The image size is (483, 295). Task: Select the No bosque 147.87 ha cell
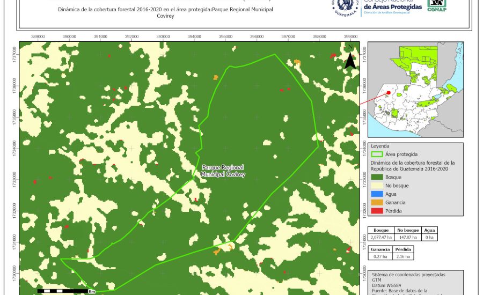(x=408, y=237)
